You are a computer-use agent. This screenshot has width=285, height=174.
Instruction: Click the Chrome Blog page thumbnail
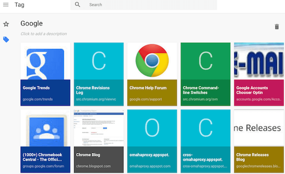tap(99, 128)
